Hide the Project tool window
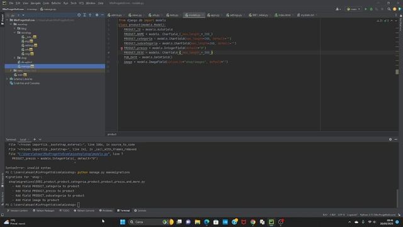 [102, 15]
